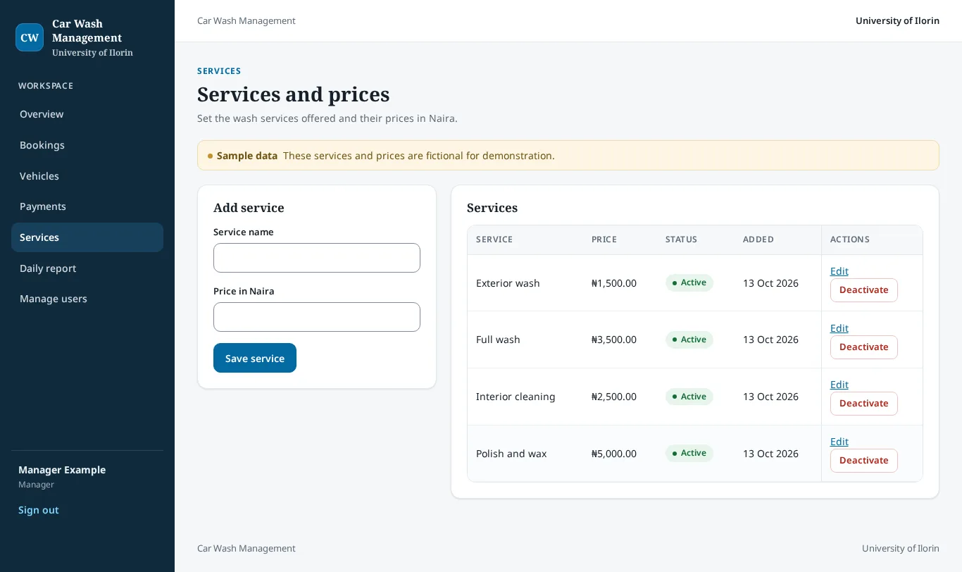Click University of Ilorin in top header
This screenshot has width=962, height=572.
(x=897, y=20)
